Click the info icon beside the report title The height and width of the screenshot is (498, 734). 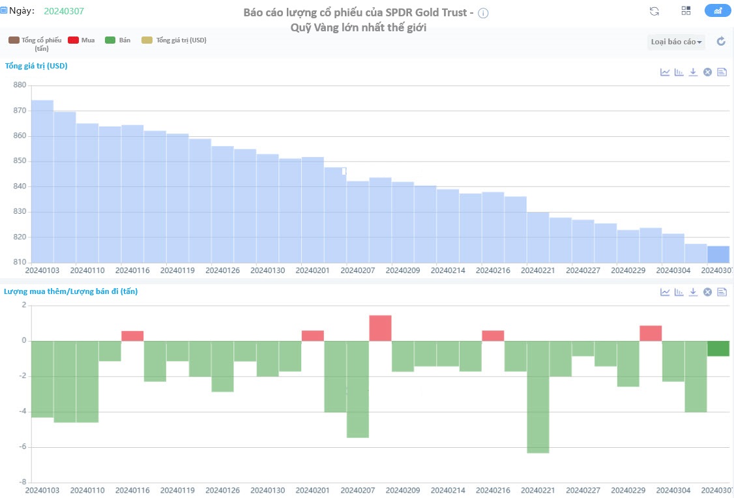(483, 13)
